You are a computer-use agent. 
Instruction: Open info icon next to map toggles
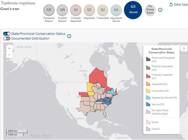[x=69, y=36]
